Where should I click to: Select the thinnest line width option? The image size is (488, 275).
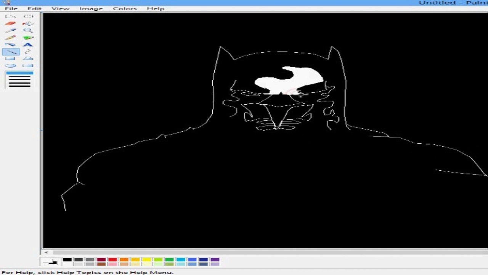[19, 73]
